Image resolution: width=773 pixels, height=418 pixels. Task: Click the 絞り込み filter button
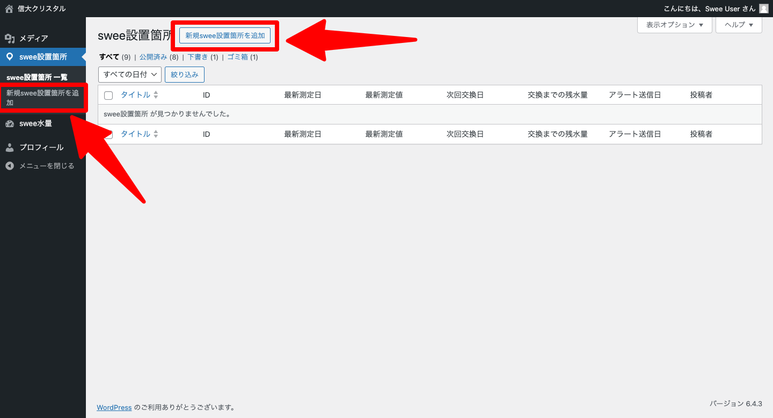185,75
